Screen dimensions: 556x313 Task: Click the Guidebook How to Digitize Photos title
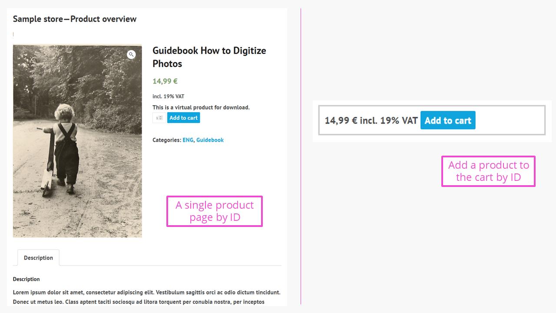coord(209,57)
